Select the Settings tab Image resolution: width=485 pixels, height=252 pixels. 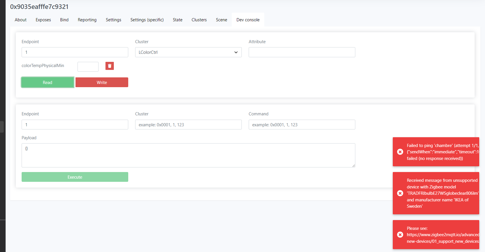click(113, 20)
